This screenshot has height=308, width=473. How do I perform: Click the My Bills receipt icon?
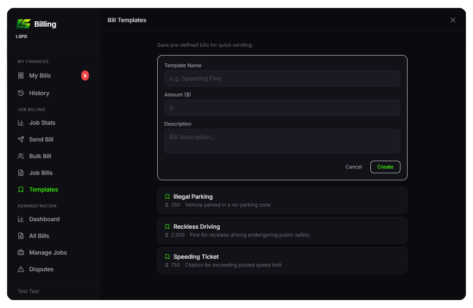[21, 76]
